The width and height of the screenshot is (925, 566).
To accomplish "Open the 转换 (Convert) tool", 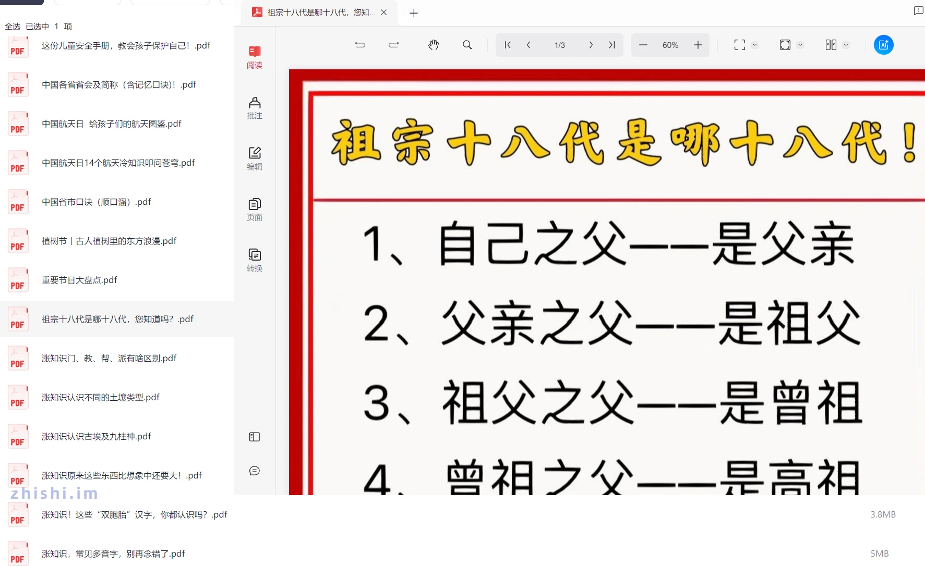I will pyautogui.click(x=255, y=261).
